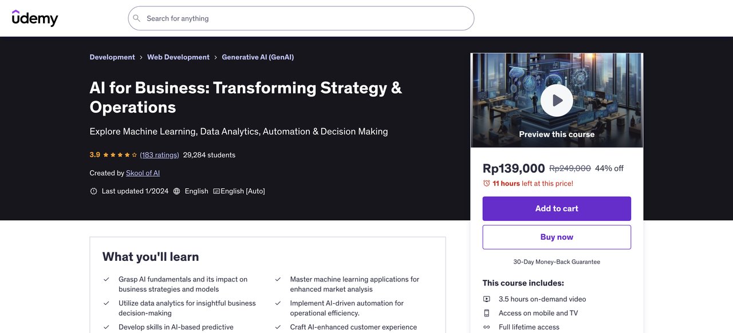Click the on-demand video icon
The image size is (733, 333).
[x=487, y=299]
